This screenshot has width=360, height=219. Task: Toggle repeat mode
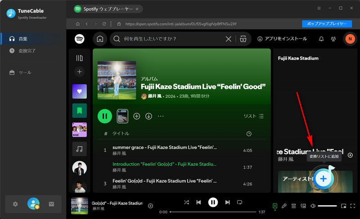[239, 202]
